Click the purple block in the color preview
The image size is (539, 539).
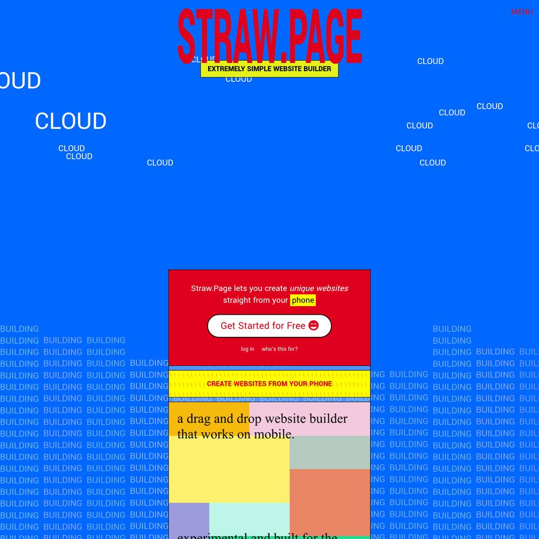[189, 521]
